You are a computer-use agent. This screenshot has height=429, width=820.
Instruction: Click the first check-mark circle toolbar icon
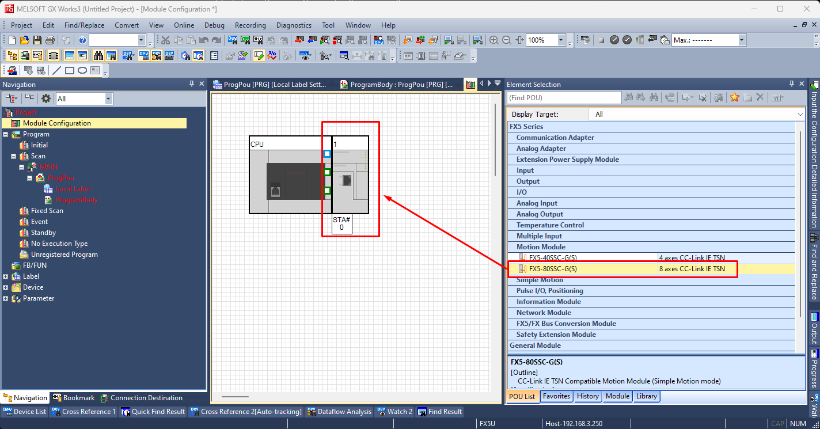614,40
